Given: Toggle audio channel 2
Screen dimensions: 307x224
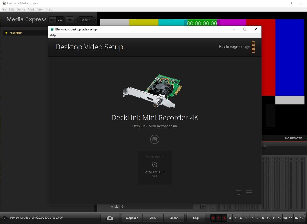Looking at the screenshot, I should click(x=224, y=218).
